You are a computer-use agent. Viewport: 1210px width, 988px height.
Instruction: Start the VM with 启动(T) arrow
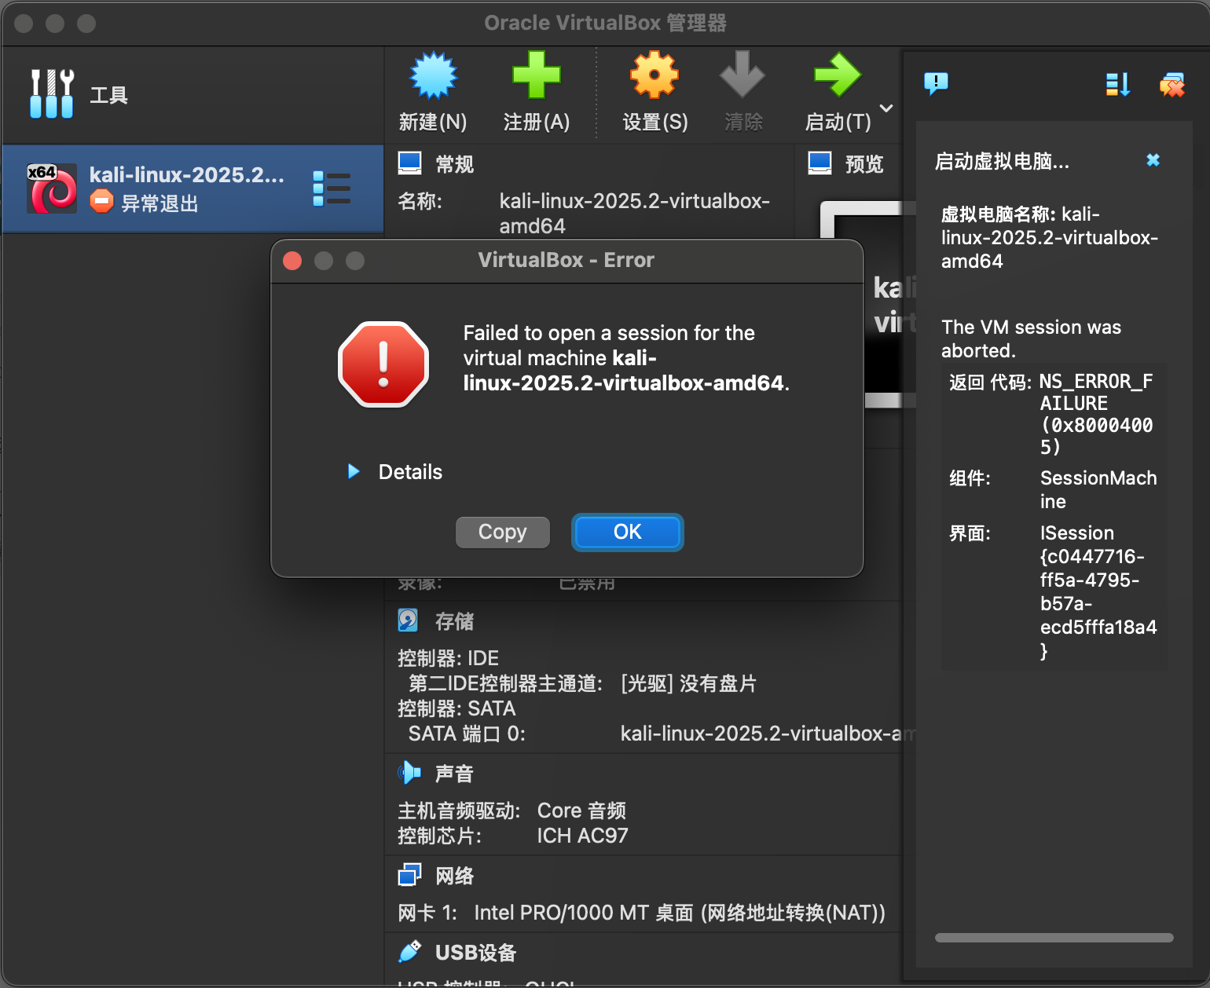click(838, 75)
